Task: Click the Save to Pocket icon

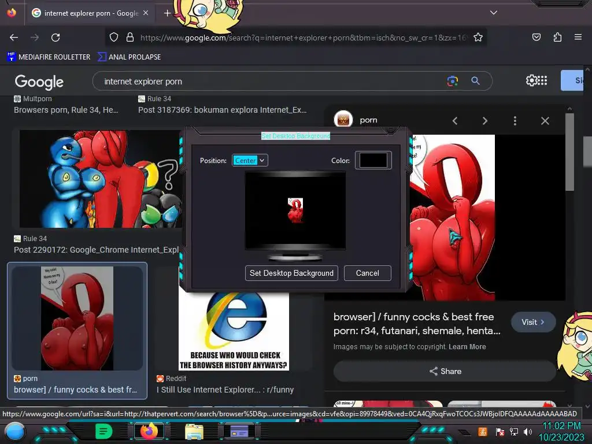Action: (536, 37)
